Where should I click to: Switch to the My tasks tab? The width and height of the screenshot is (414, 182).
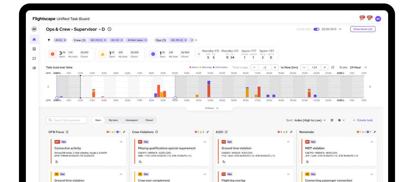click(113, 120)
